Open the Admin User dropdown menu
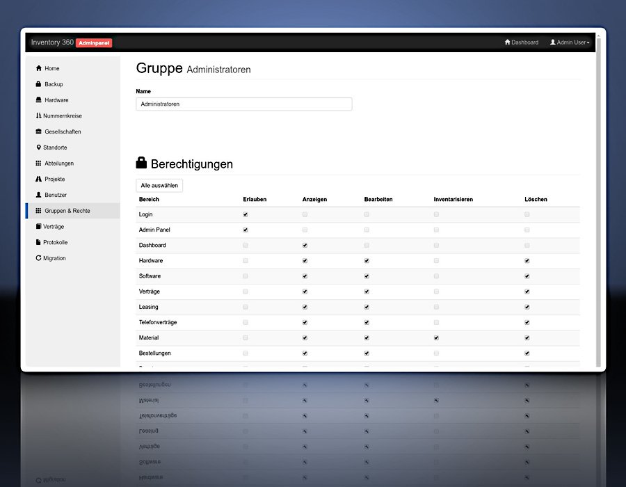Image resolution: width=626 pixels, height=487 pixels. (x=570, y=42)
